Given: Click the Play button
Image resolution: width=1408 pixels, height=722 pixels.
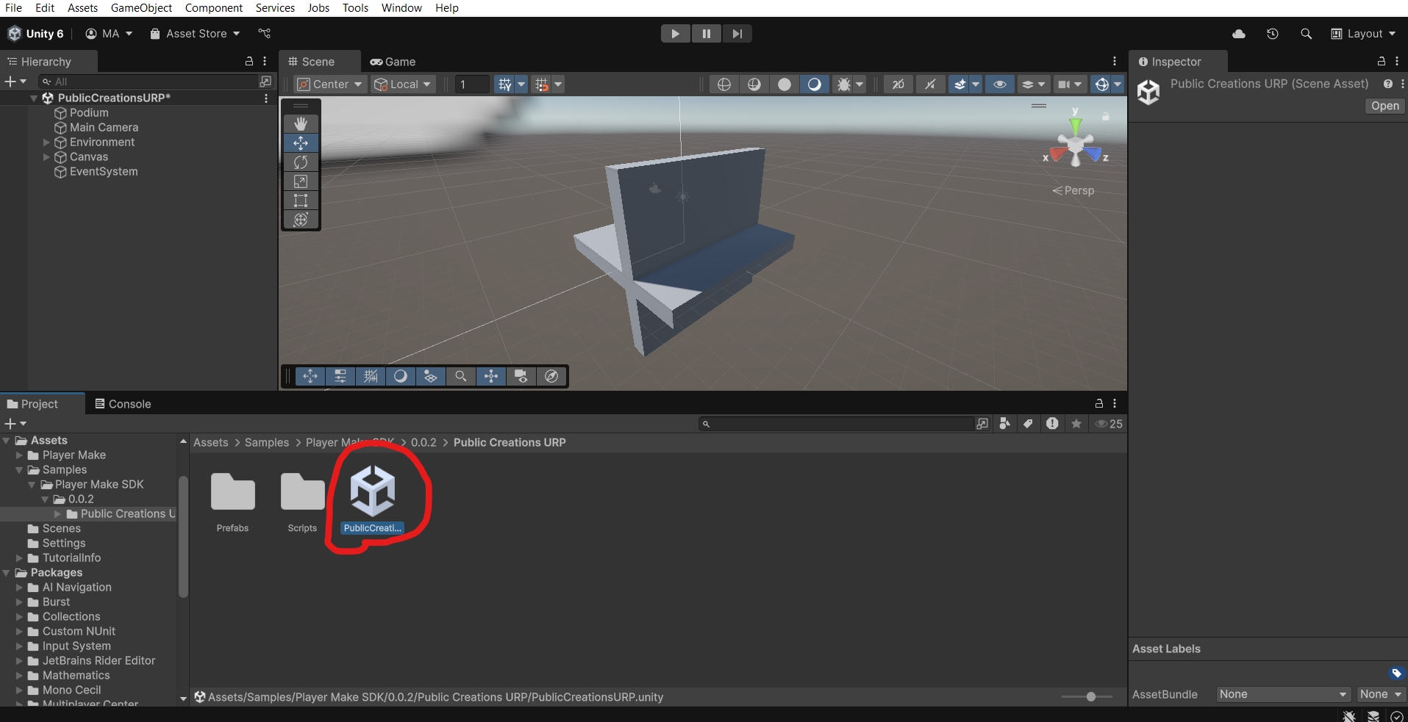Looking at the screenshot, I should (x=674, y=34).
